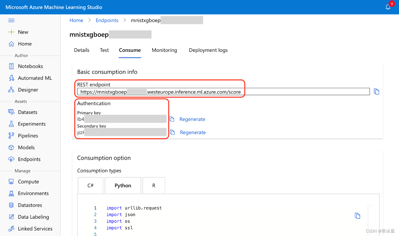Click the Experiments flask icon
399x236 pixels.
click(x=11, y=124)
